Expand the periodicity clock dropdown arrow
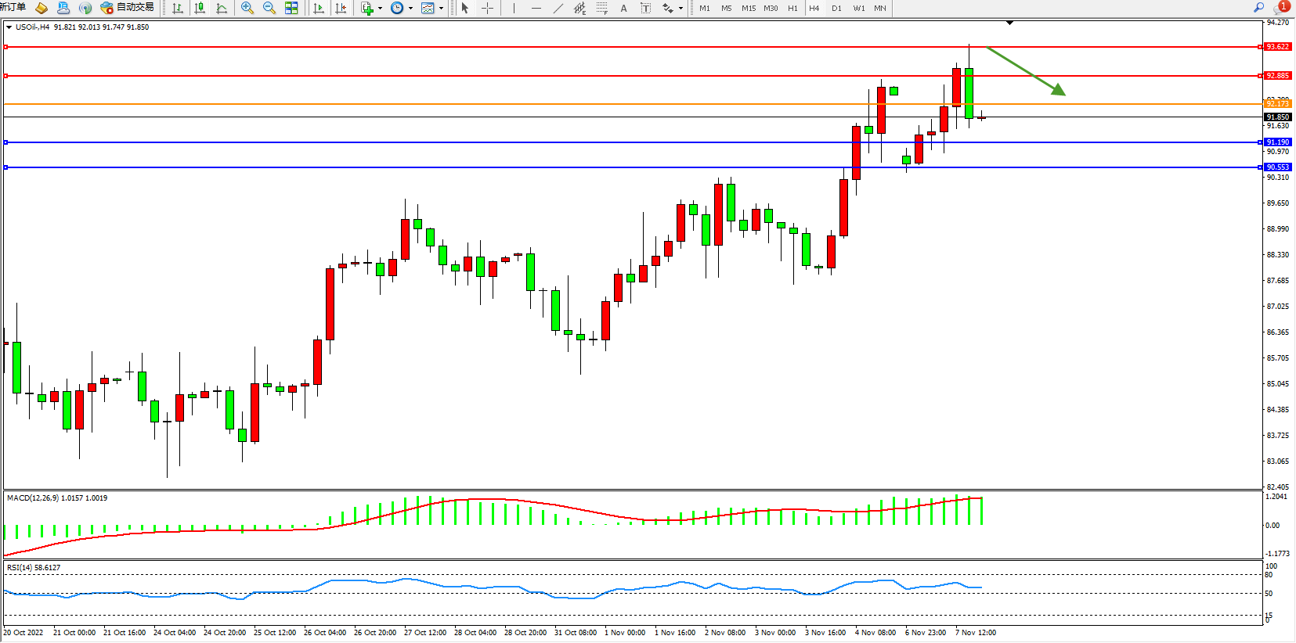This screenshot has height=643, width=1296. [x=410, y=9]
